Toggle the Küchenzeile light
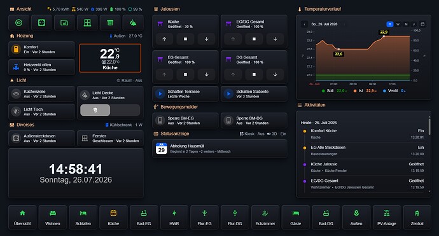Viewport: 439px width, 236px height. coord(41,94)
